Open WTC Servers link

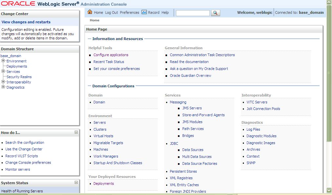[x=257, y=102]
